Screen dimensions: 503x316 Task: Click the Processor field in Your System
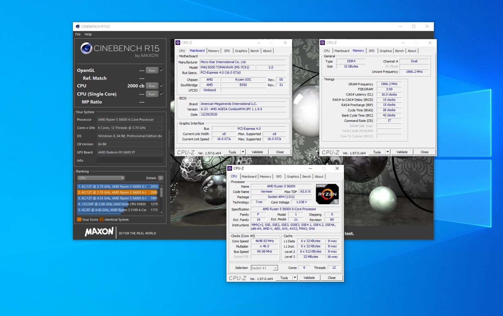130,120
